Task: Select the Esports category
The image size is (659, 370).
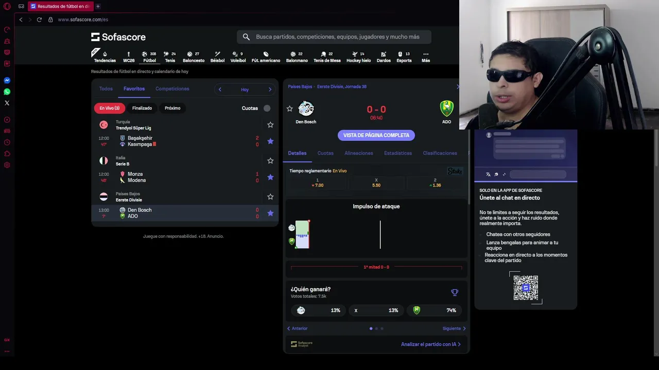Action: coord(404,57)
